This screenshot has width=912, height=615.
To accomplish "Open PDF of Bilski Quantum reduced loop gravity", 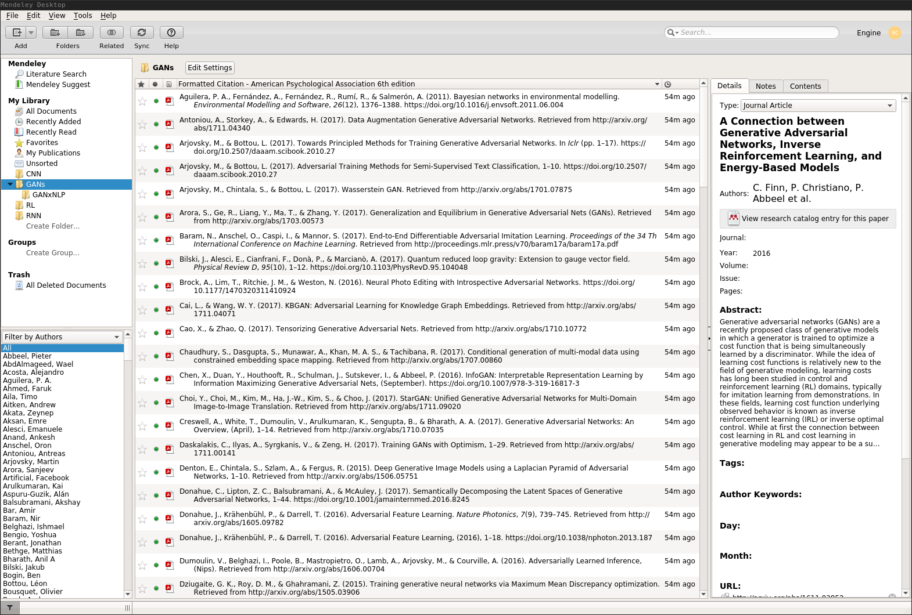I will coord(170,263).
